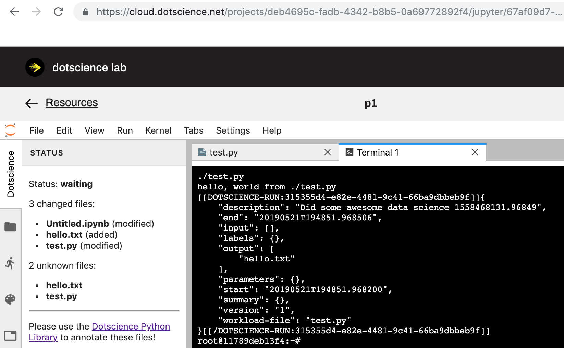Click the test.py file tab icon

click(202, 152)
